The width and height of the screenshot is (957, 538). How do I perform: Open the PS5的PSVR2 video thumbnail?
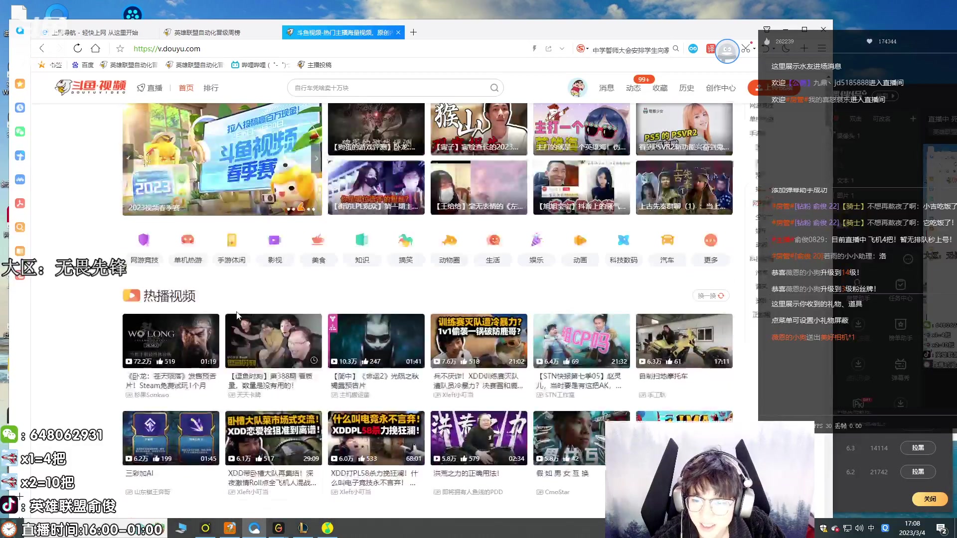[684, 129]
